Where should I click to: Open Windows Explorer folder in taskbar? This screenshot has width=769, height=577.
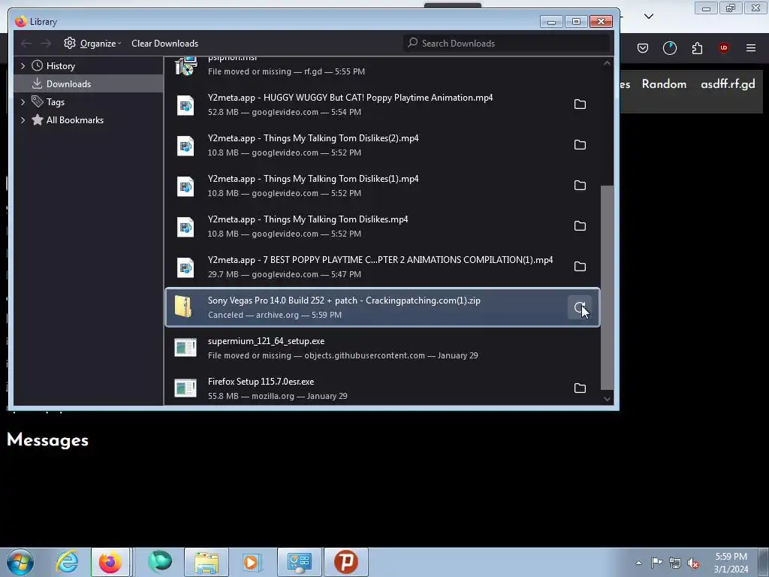pos(207,562)
